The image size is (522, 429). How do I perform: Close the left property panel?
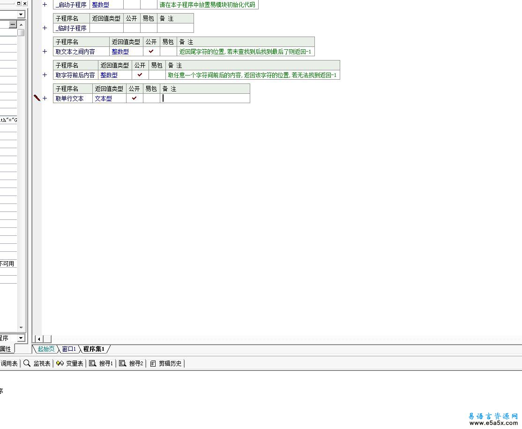point(25,3)
